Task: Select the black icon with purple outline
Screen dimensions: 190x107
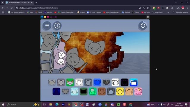Action: pos(124,82)
